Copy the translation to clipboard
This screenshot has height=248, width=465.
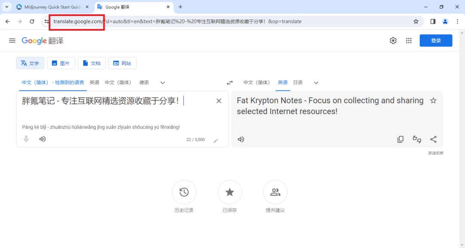[400, 139]
